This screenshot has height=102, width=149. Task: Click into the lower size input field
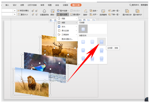pyautogui.click(x=7, y=14)
